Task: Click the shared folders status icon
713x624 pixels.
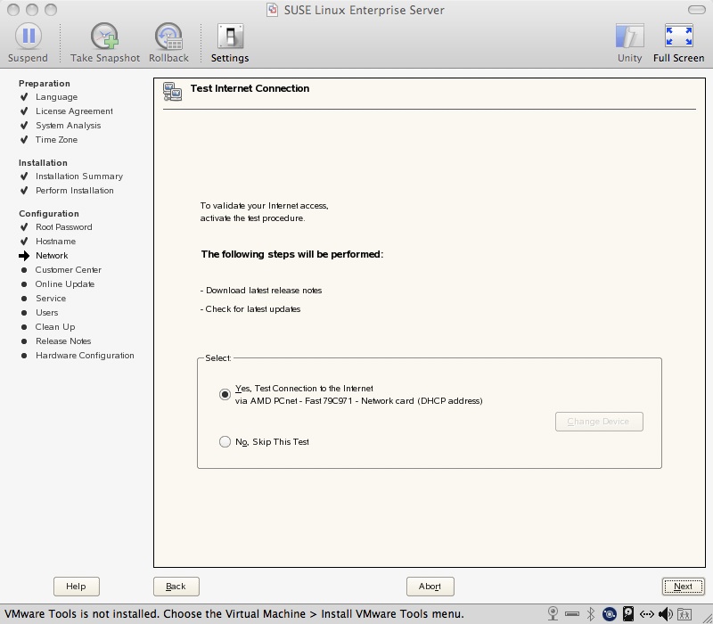Action: coord(684,614)
